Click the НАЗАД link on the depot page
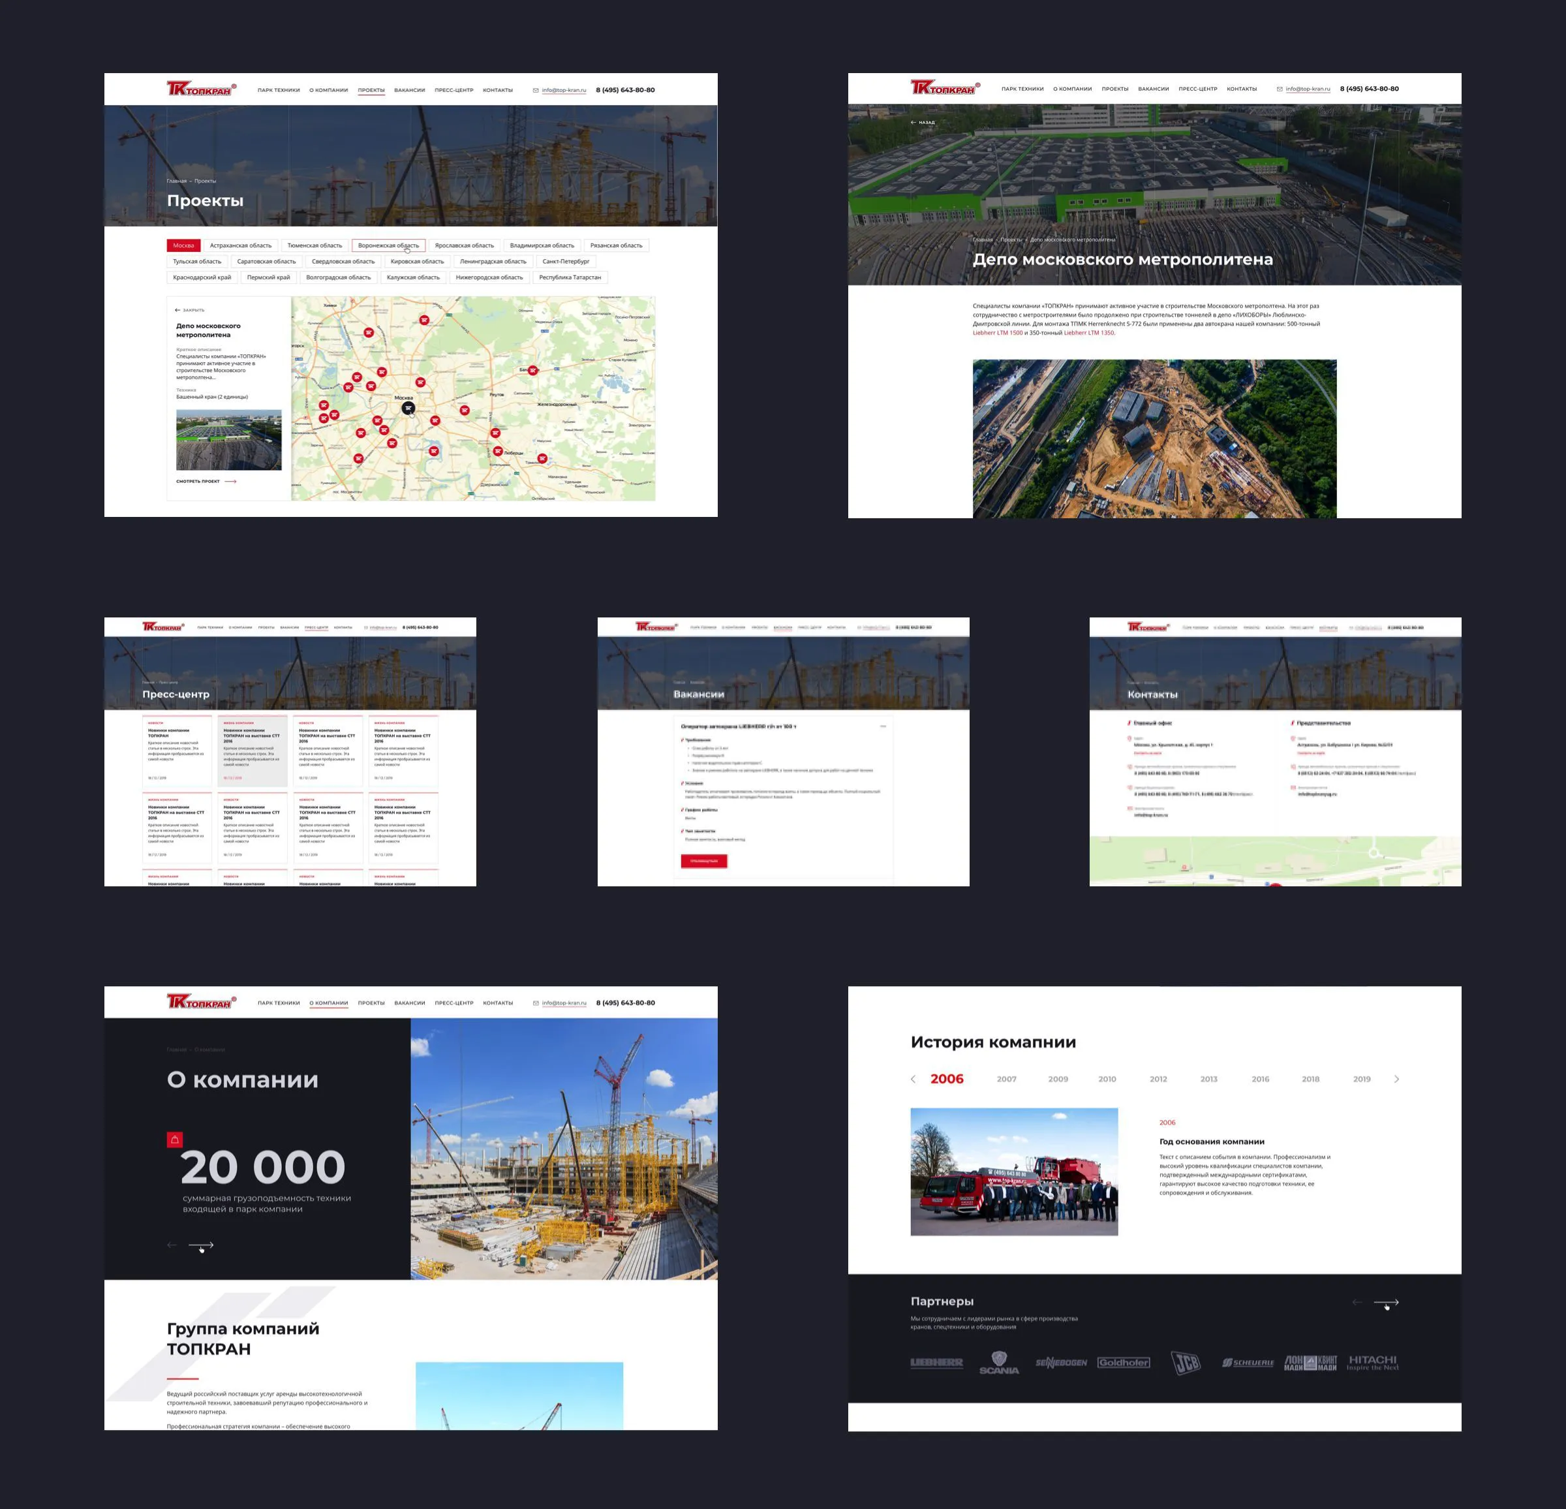Screen dimensions: 1566x1509 [927, 122]
